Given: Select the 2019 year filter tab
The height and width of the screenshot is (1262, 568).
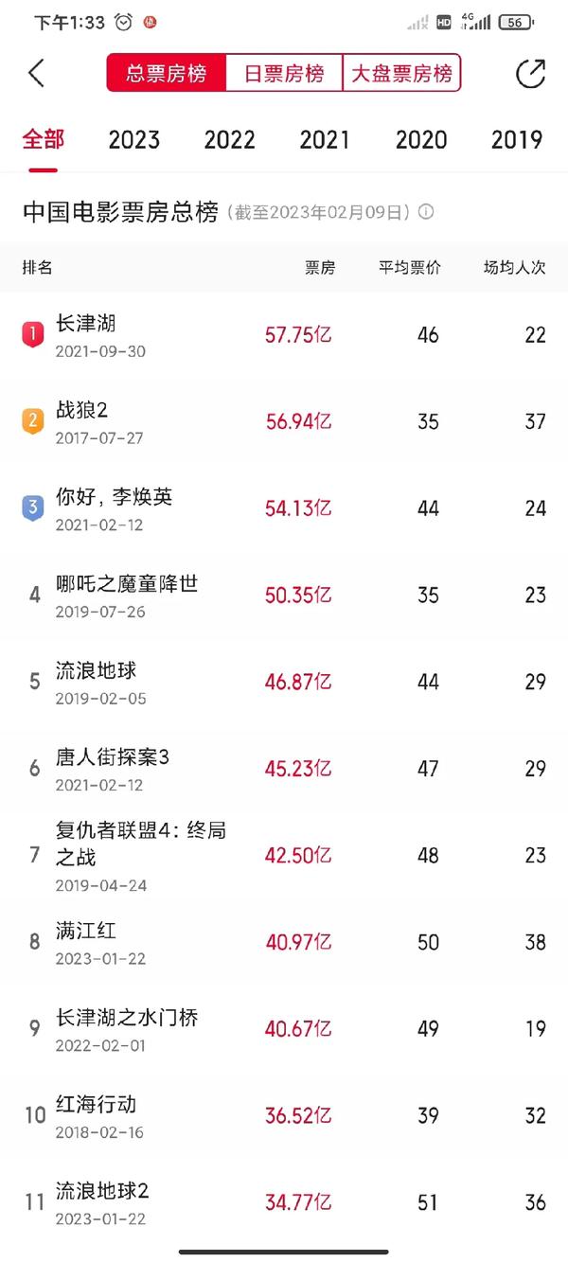Looking at the screenshot, I should [516, 139].
